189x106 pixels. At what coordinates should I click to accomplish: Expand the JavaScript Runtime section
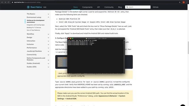[x=38, y=51]
